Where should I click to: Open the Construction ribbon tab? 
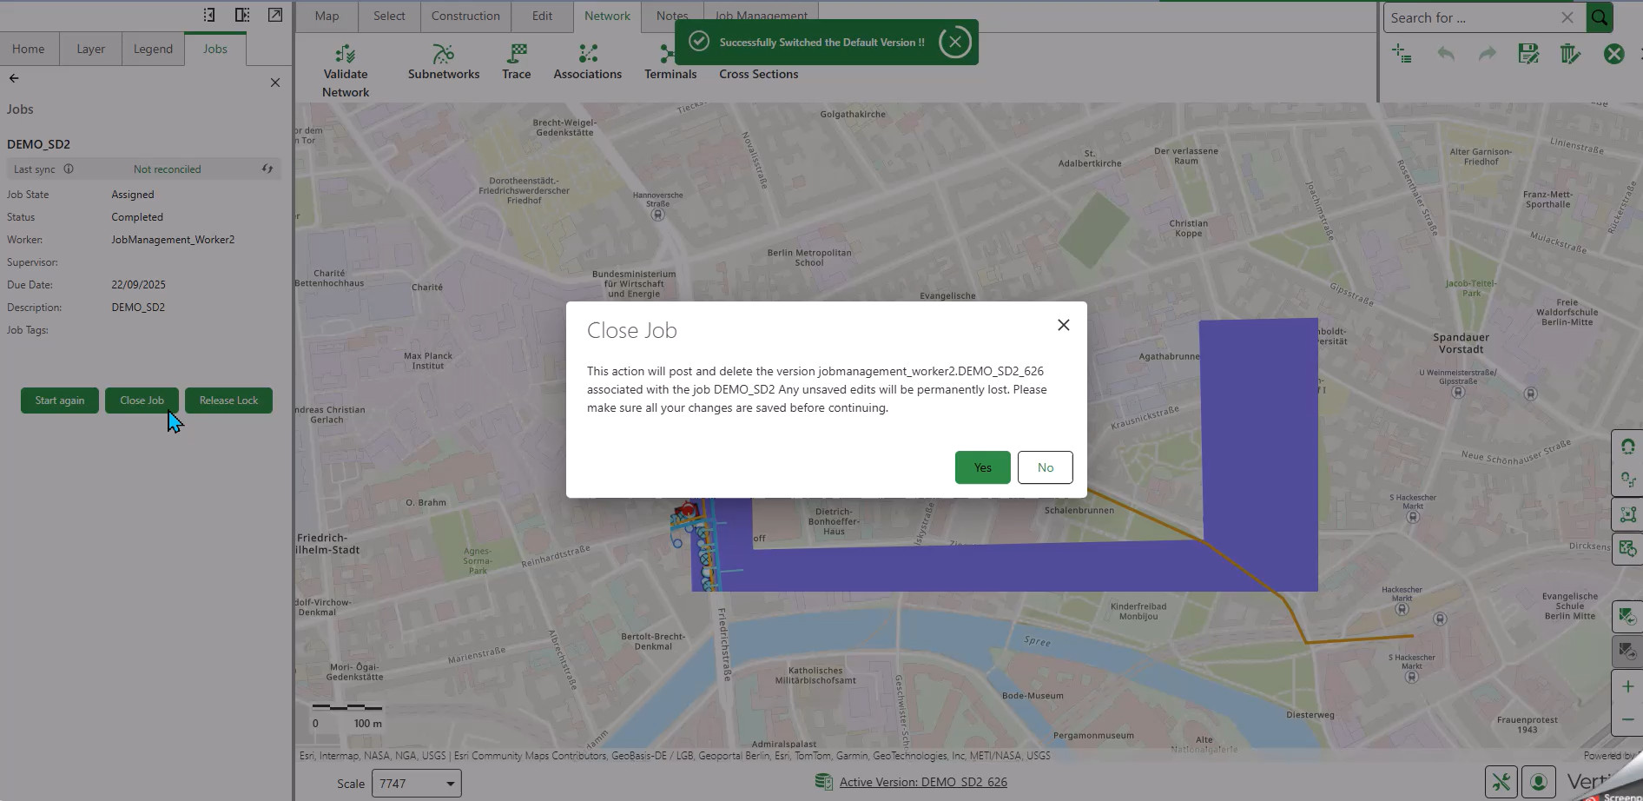pos(465,16)
